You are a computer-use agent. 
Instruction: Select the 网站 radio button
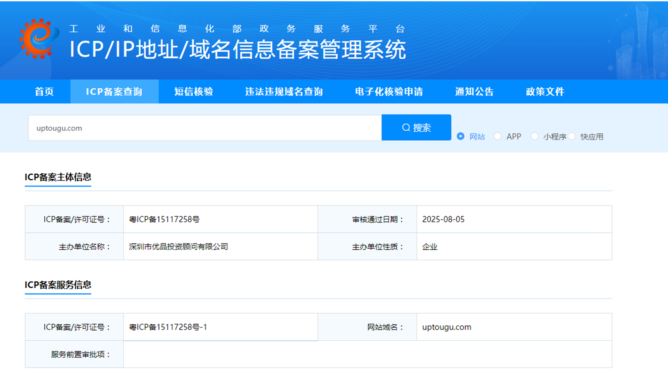[x=461, y=136]
